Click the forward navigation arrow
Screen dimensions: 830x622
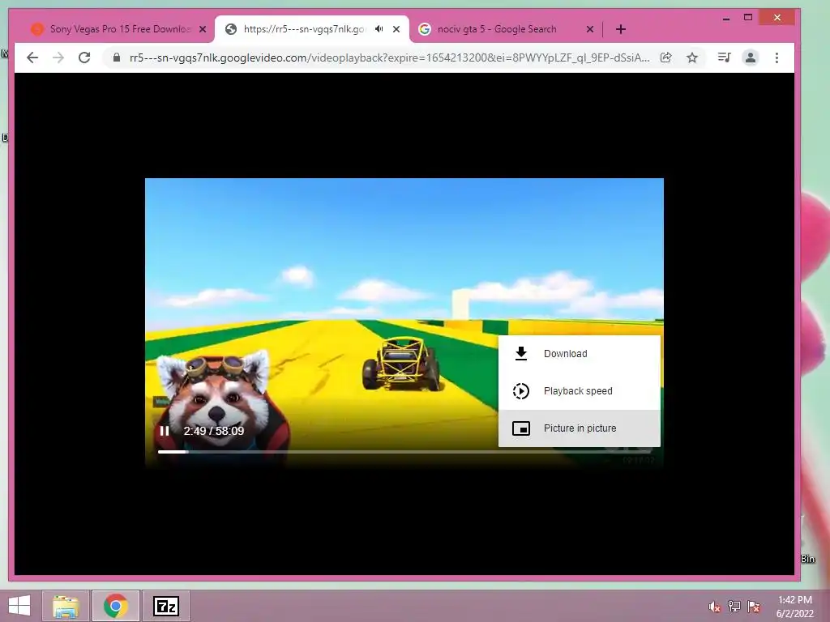pos(58,58)
